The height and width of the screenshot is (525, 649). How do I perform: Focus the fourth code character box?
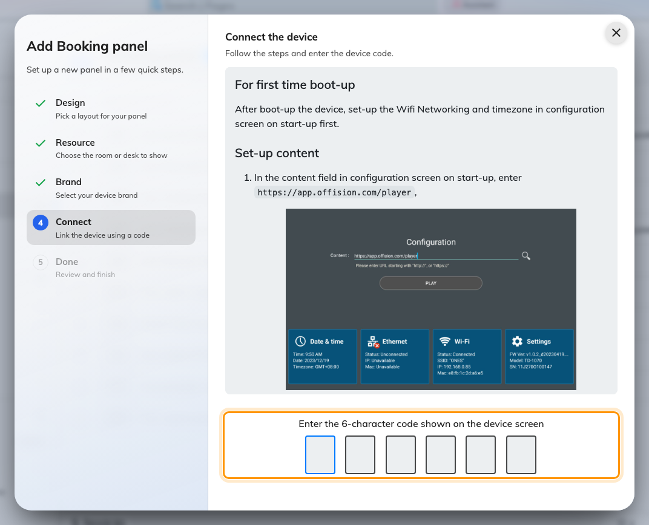[x=440, y=455]
